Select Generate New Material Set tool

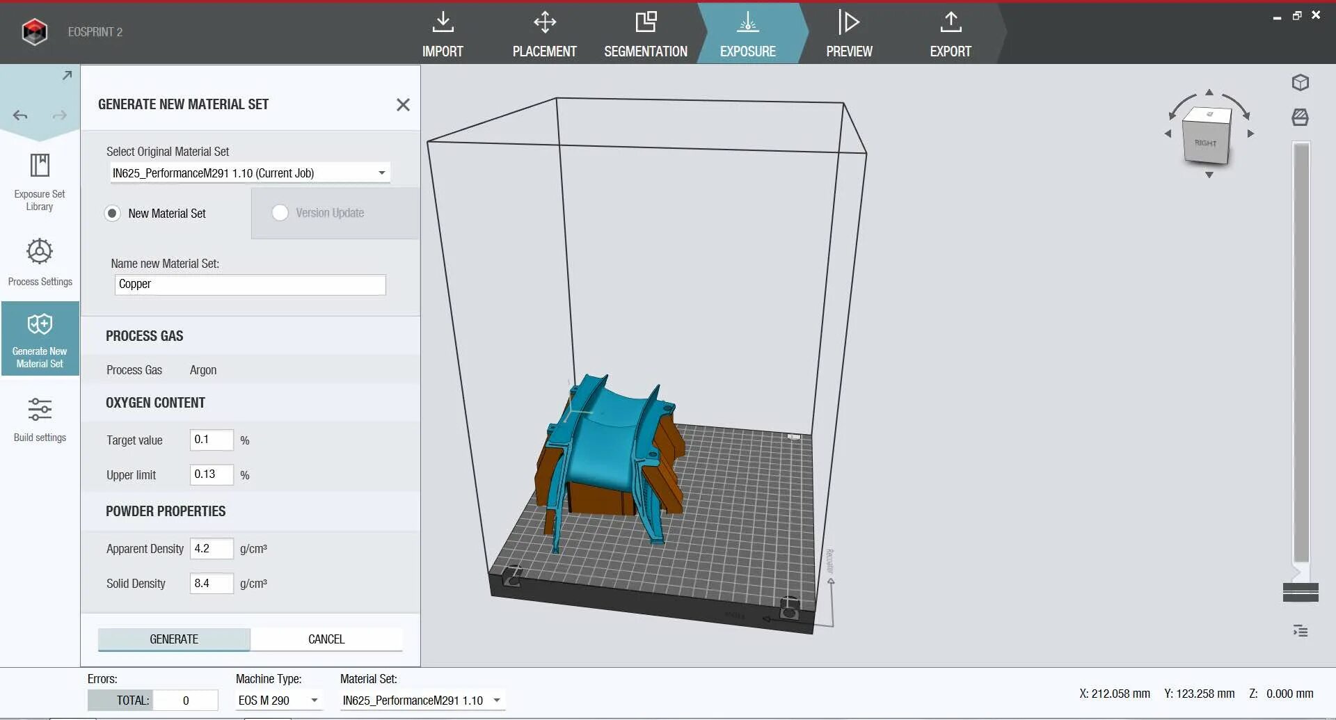coord(40,339)
